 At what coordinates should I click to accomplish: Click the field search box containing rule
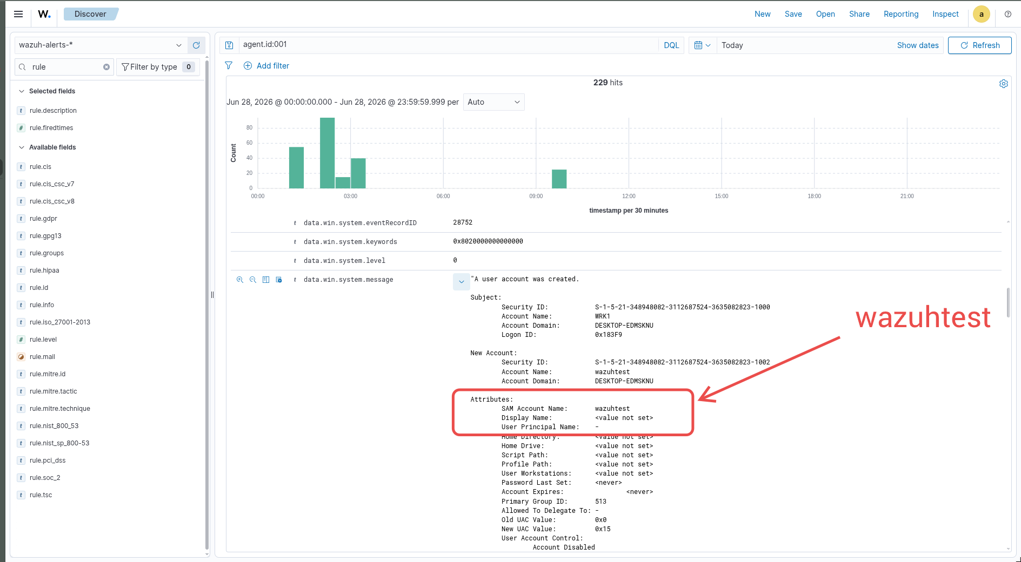point(64,67)
